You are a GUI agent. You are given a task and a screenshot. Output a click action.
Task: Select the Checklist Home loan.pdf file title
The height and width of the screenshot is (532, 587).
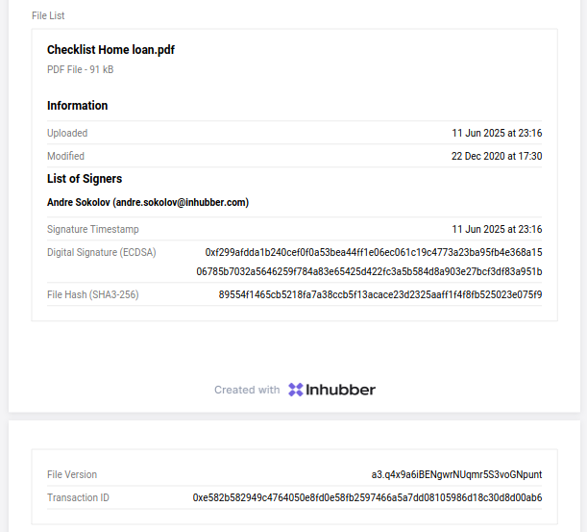coord(110,50)
